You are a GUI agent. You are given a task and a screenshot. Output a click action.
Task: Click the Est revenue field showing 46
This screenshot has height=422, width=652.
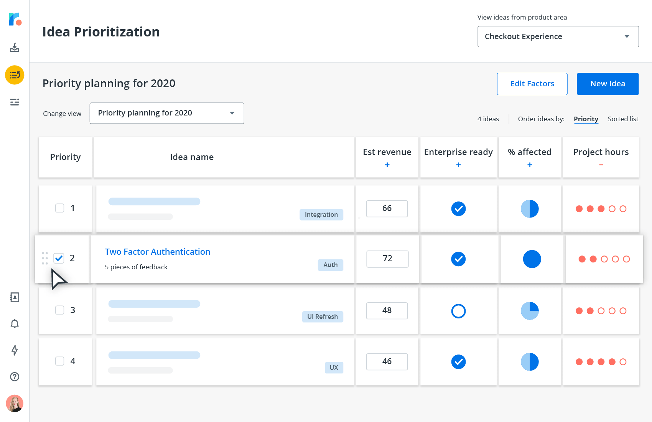coord(387,361)
